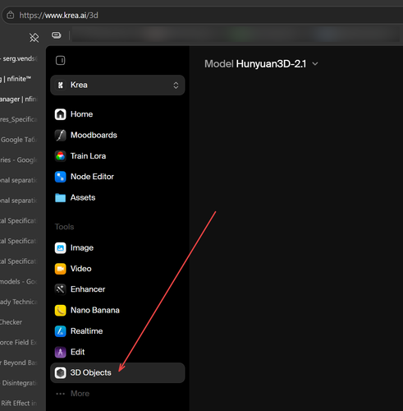The height and width of the screenshot is (411, 403).
Task: Click the Video tool icon
Action: tap(61, 269)
